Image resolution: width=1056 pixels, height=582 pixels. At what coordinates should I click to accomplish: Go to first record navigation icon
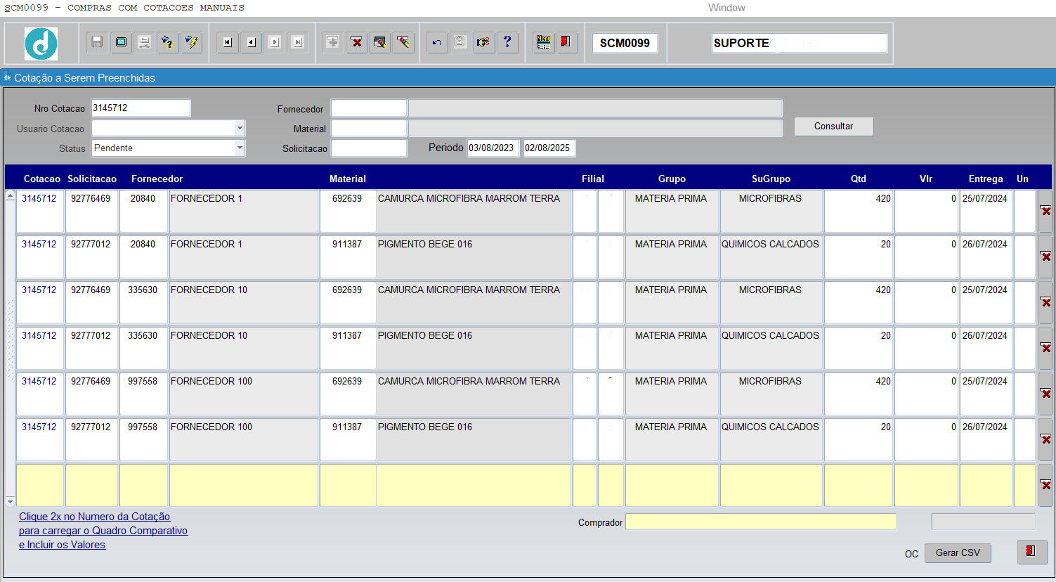[228, 43]
